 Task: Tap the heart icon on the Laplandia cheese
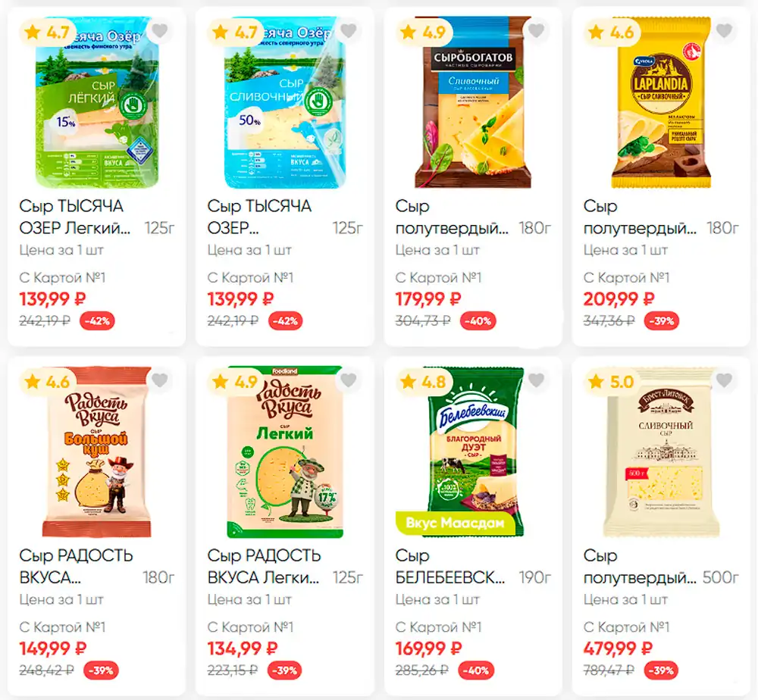[x=724, y=31]
